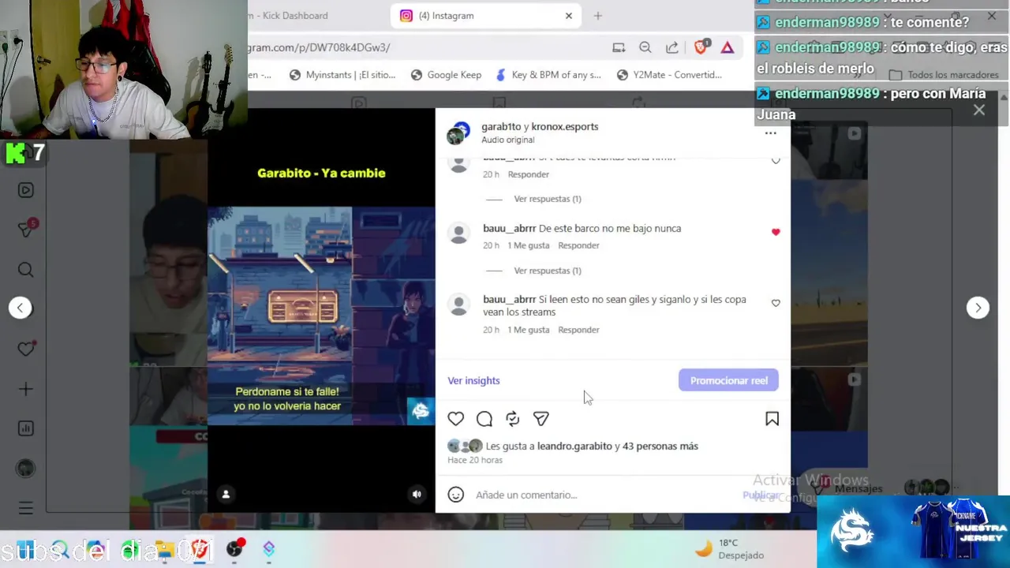Click Responder on the 'Si leen esto' comment
Image resolution: width=1010 pixels, height=568 pixels.
(x=578, y=330)
